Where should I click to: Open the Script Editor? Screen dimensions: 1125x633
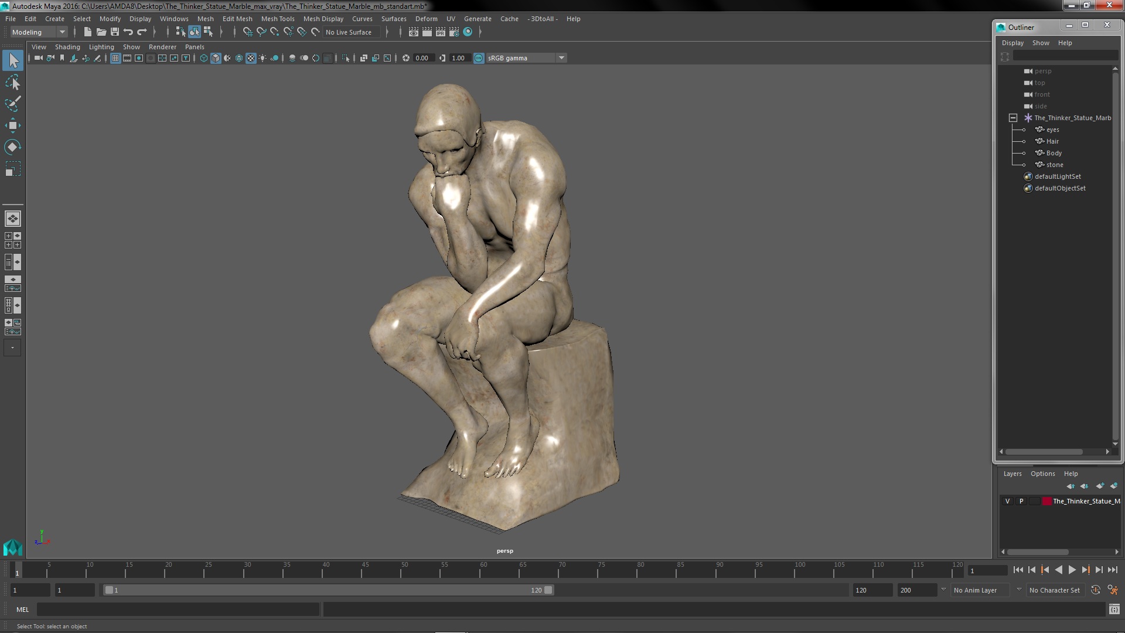coord(1114,610)
